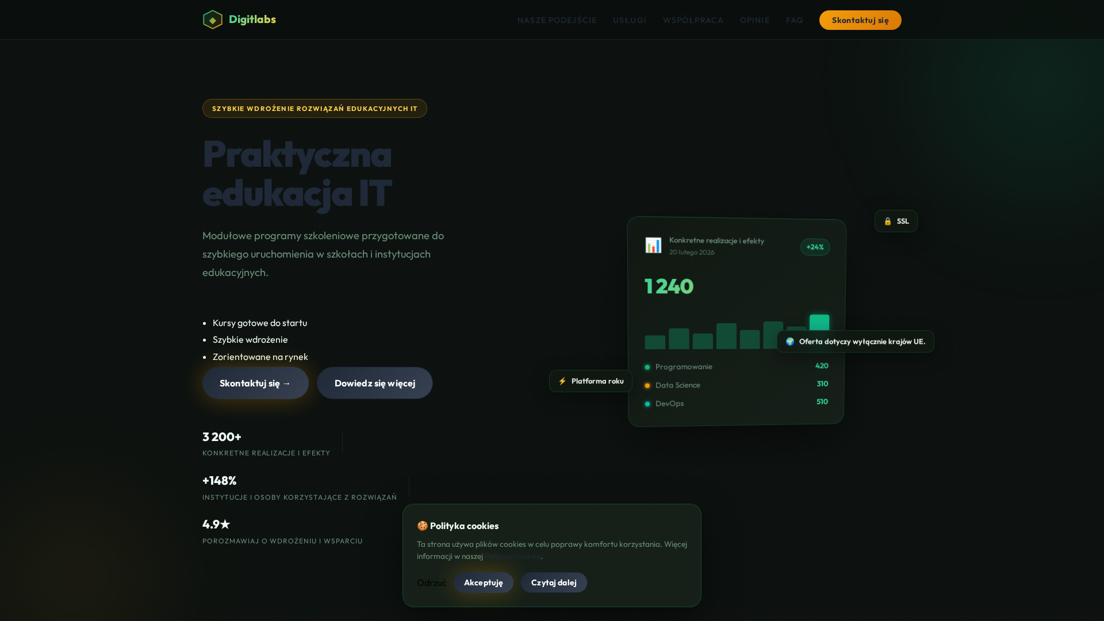Screen dimensions: 1104x621
Task: Click the +24% growth badge
Action: point(815,247)
